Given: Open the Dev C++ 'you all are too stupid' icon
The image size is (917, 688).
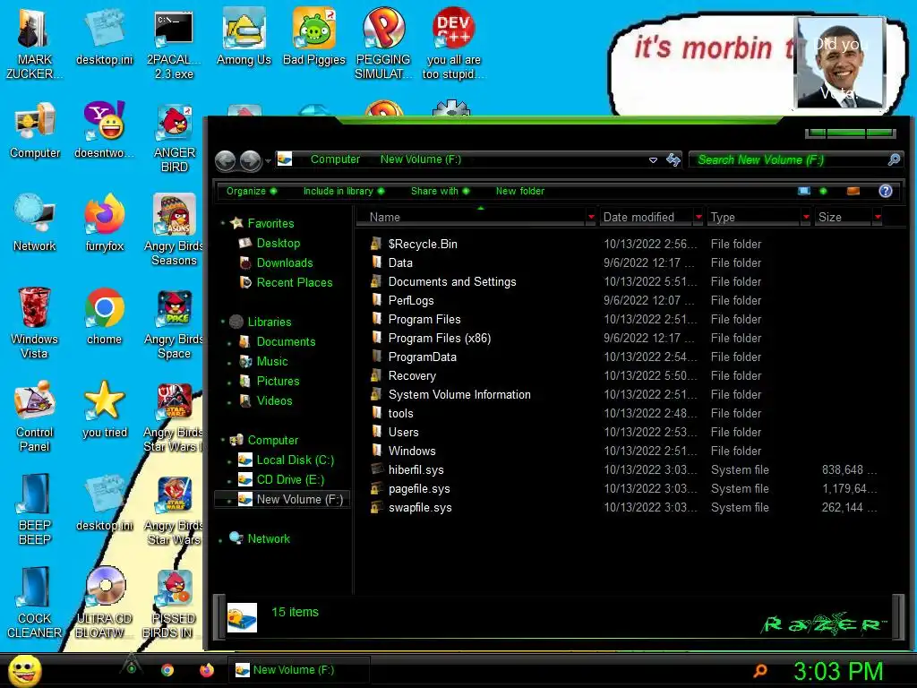Looking at the screenshot, I should 453,42.
